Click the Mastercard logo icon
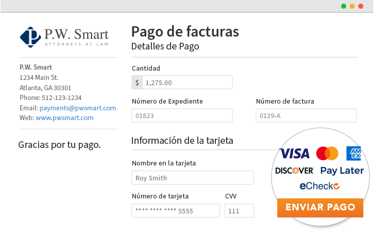Image resolution: width=374 pixels, height=233 pixels. point(327,153)
